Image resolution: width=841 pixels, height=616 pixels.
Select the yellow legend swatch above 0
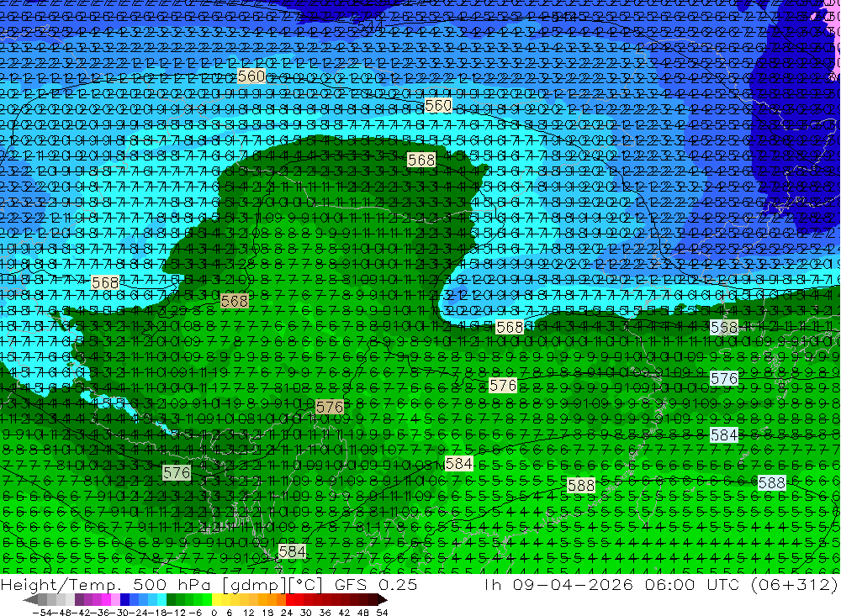(217, 600)
